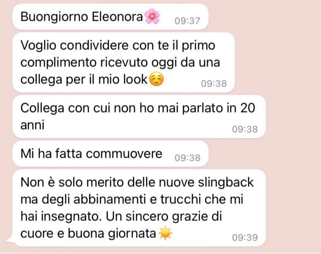
Task: Click the word 'Eleonora' in the greeting
Action: pos(117,17)
